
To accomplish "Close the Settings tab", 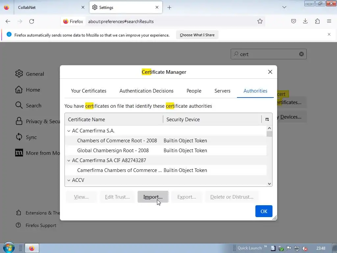I will (157, 7).
